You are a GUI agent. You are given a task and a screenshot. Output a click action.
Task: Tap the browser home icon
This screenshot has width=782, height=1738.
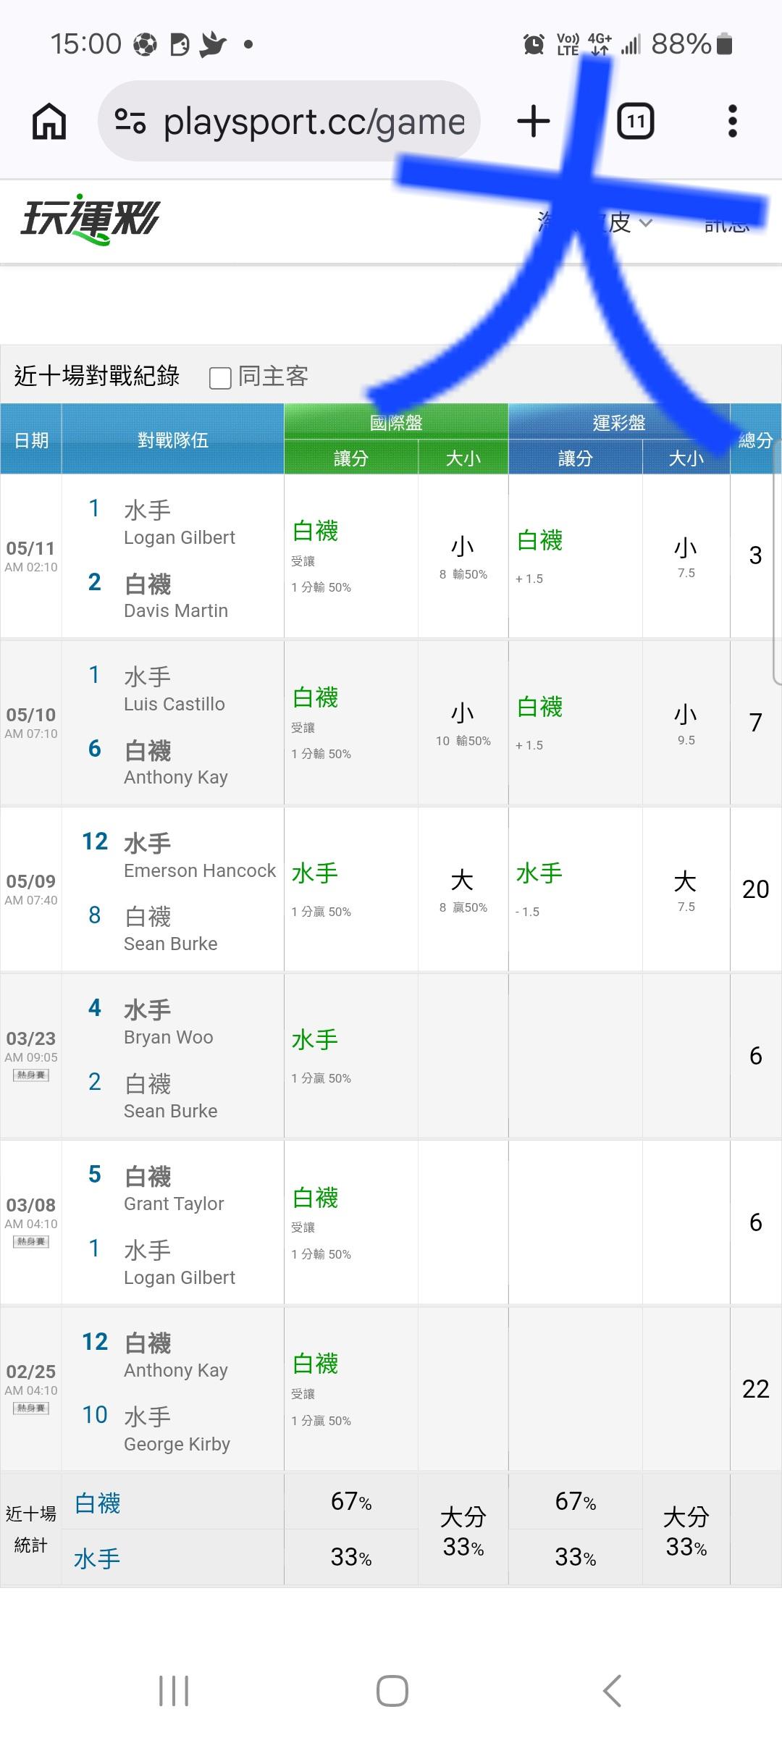(49, 121)
